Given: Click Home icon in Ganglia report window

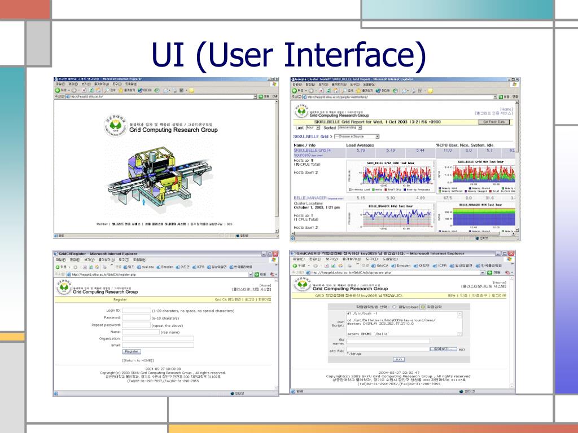Looking at the screenshot, I should 336,91.
